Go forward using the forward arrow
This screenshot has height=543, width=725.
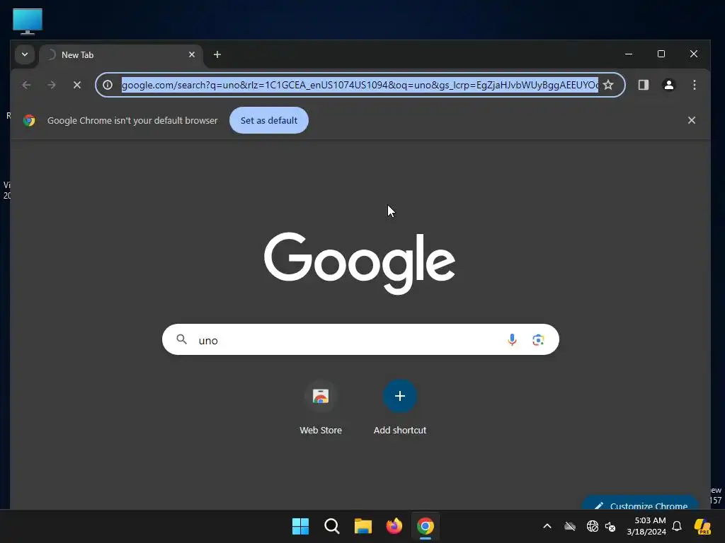[x=52, y=85]
